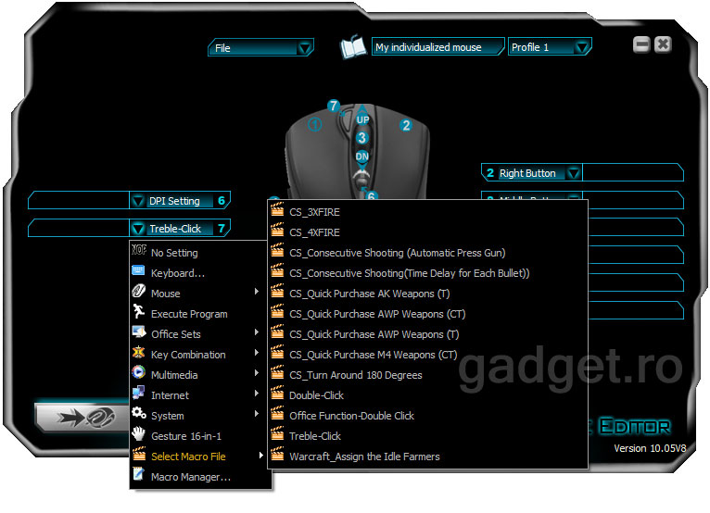Image resolution: width=710 pixels, height=513 pixels.
Task: Pick Warcraft_Assign the Idle Farmers macro
Action: coord(364,457)
